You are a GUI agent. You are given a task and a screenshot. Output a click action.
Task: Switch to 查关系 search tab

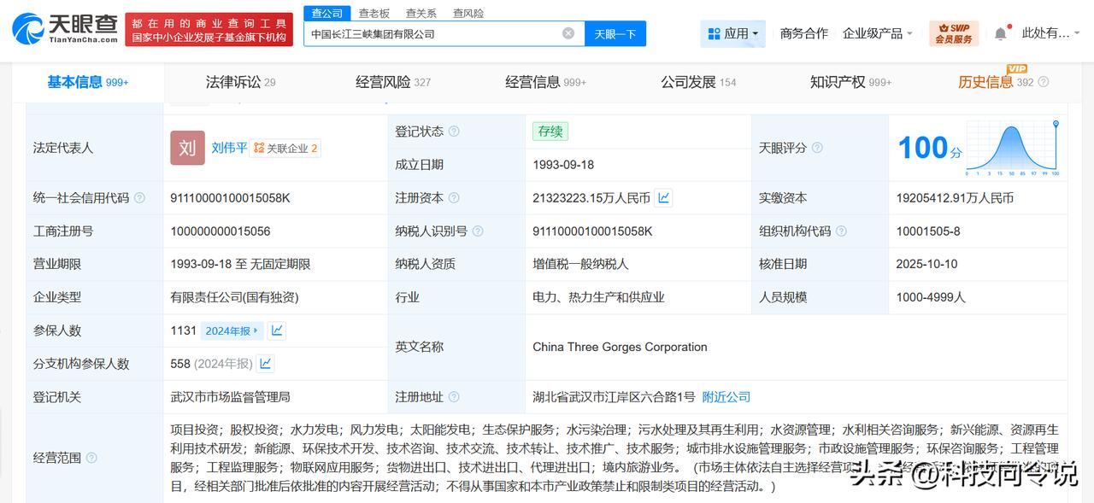tap(421, 13)
